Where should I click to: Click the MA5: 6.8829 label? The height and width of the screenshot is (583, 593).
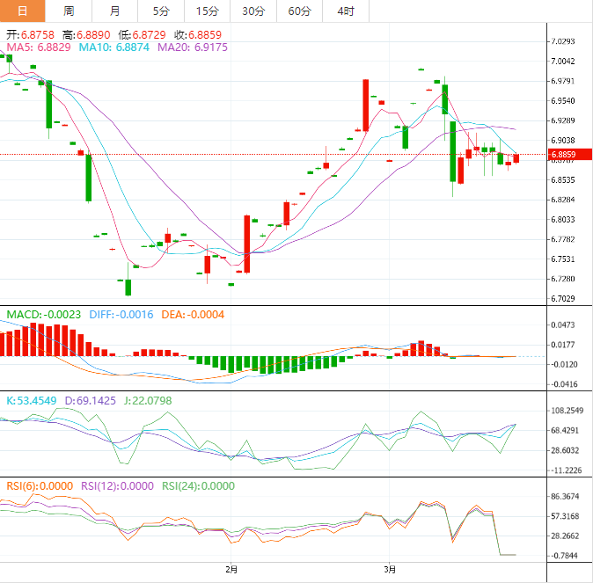pyautogui.click(x=39, y=47)
